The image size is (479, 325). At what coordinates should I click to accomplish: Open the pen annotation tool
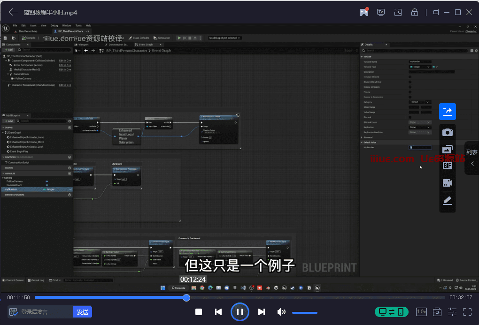click(x=447, y=201)
